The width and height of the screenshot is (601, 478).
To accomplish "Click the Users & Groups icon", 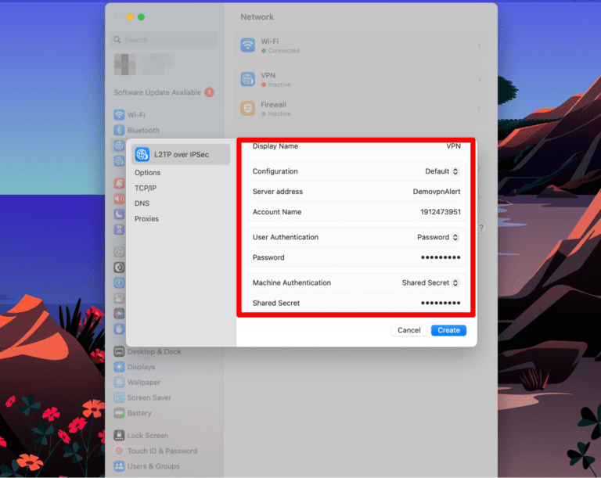I will (x=119, y=466).
